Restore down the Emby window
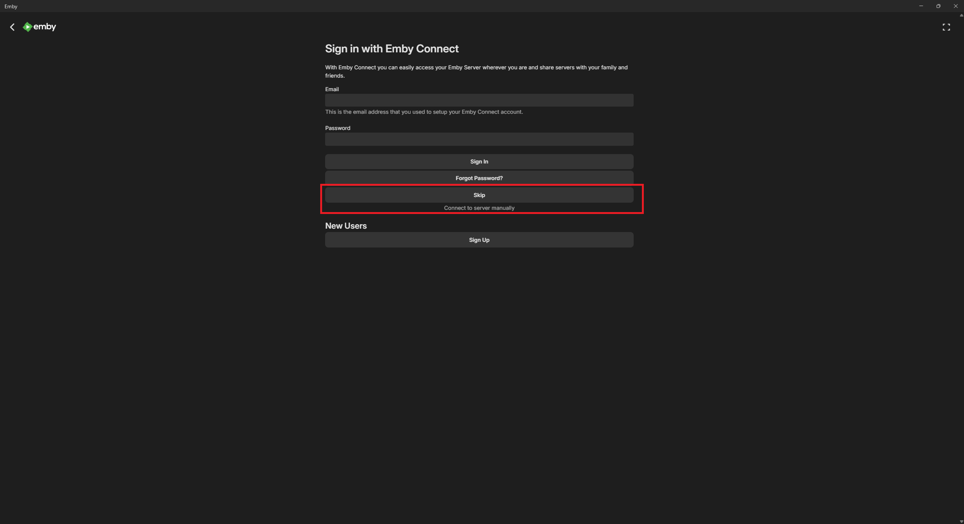The image size is (964, 524). coord(938,6)
